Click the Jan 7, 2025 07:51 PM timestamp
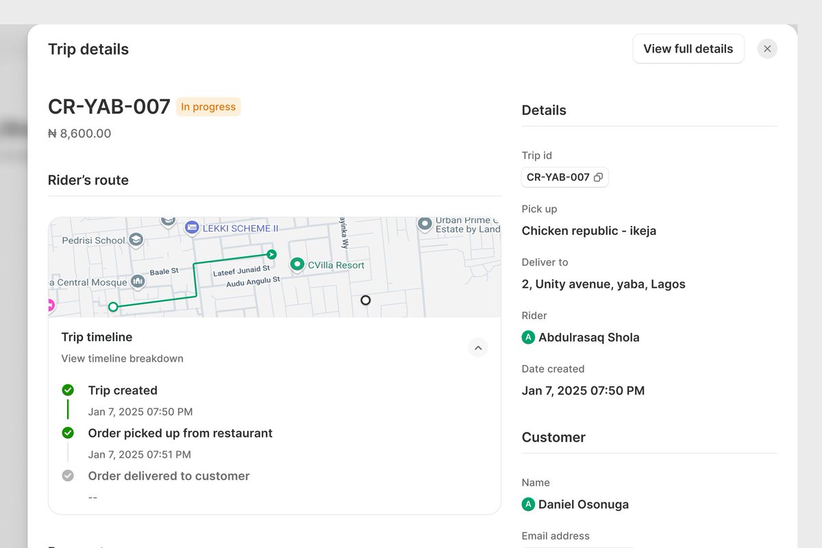This screenshot has width=822, height=548. [140, 454]
